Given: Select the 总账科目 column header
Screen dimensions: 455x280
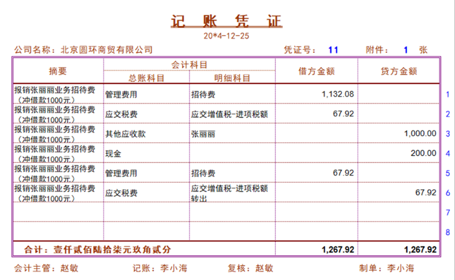Looking at the screenshot, I should tap(147, 78).
